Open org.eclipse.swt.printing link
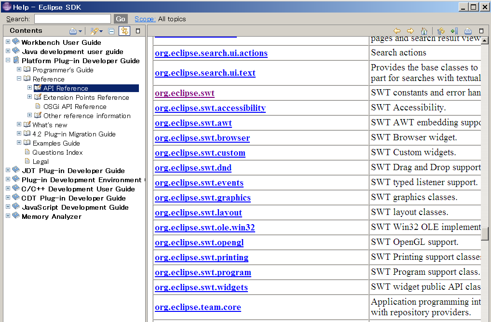Screen dimensions: 491x322 (x=202, y=257)
